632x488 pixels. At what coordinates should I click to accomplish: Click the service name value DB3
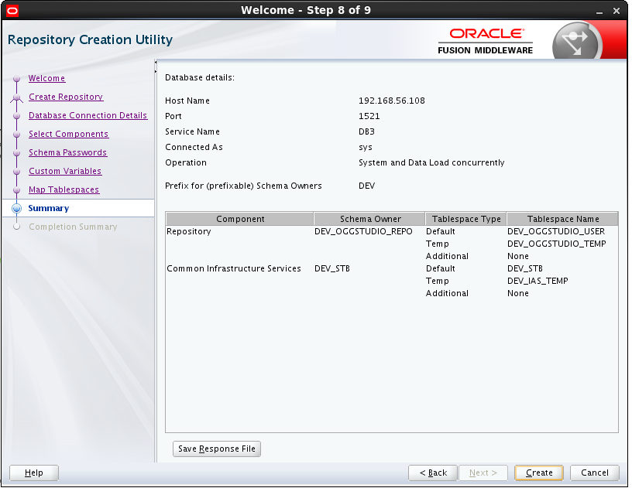367,131
